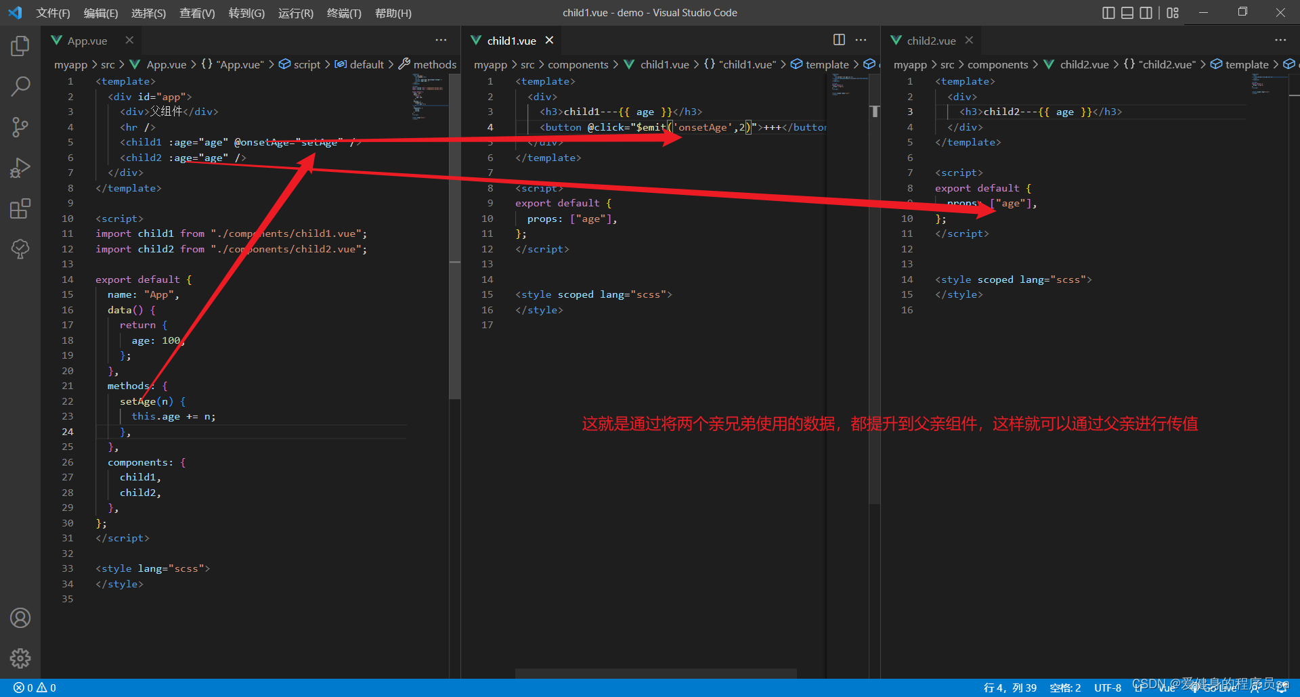1300x697 pixels.
Task: Click the VS Code logo icon
Action: [x=15, y=13]
